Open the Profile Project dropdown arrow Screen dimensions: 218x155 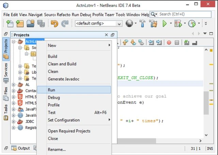pos(199,24)
